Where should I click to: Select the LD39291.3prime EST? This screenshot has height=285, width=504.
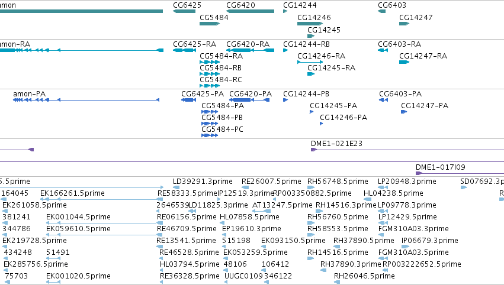click(x=176, y=187)
